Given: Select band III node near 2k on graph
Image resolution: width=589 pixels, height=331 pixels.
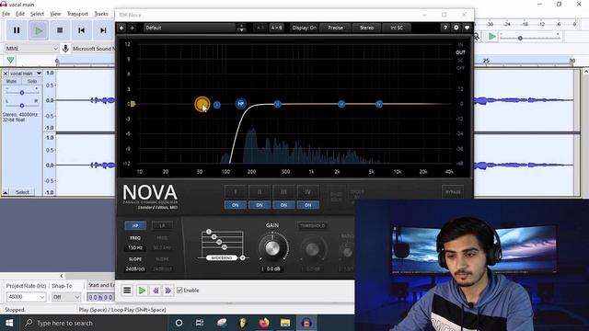Looking at the screenshot, I should tap(341, 104).
